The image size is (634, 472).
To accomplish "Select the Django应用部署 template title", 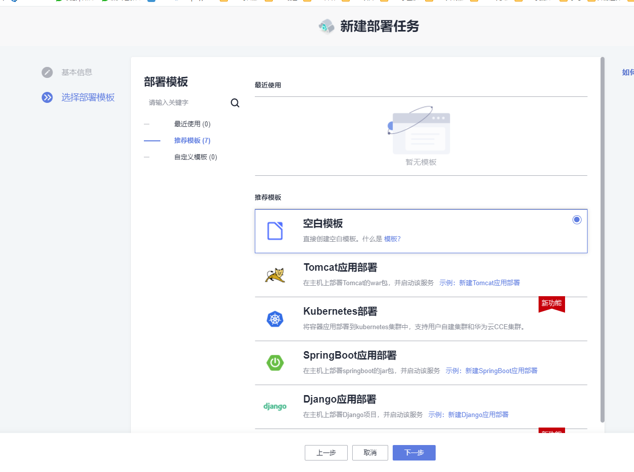I will (340, 399).
